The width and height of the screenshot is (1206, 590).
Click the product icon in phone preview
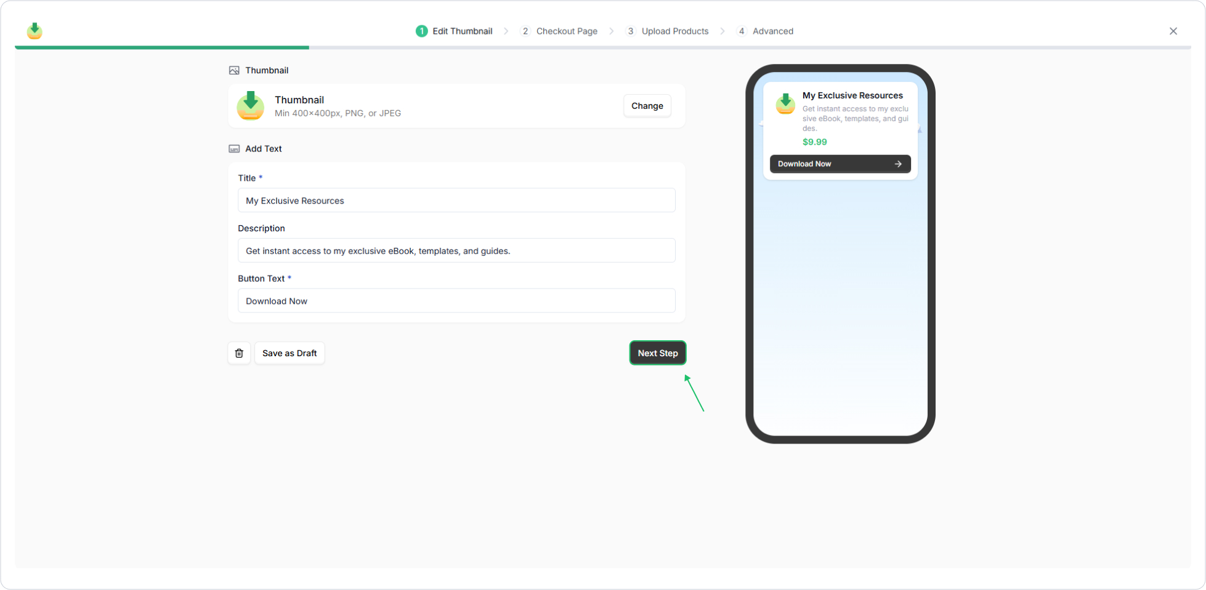785,103
